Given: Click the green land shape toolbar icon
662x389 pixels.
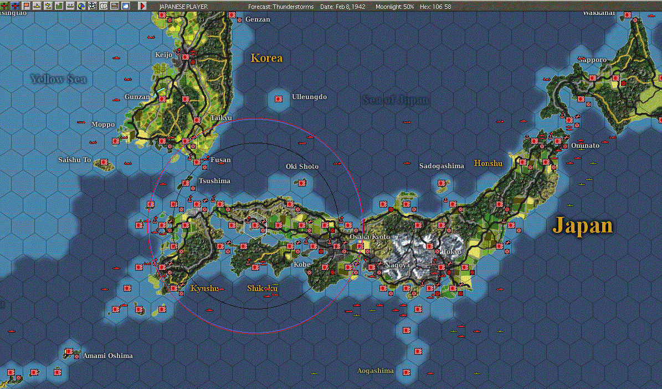Looking at the screenshot, I should pyautogui.click(x=59, y=6).
